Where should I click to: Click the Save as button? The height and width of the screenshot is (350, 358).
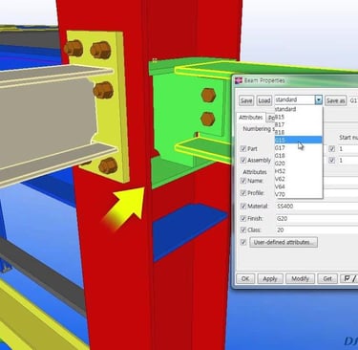(335, 100)
